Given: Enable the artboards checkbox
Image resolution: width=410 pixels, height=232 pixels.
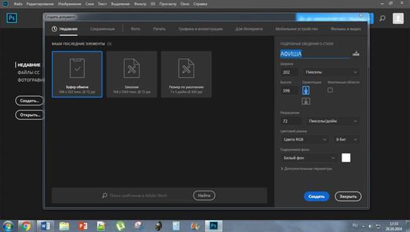Looking at the screenshot, I should click(330, 90).
